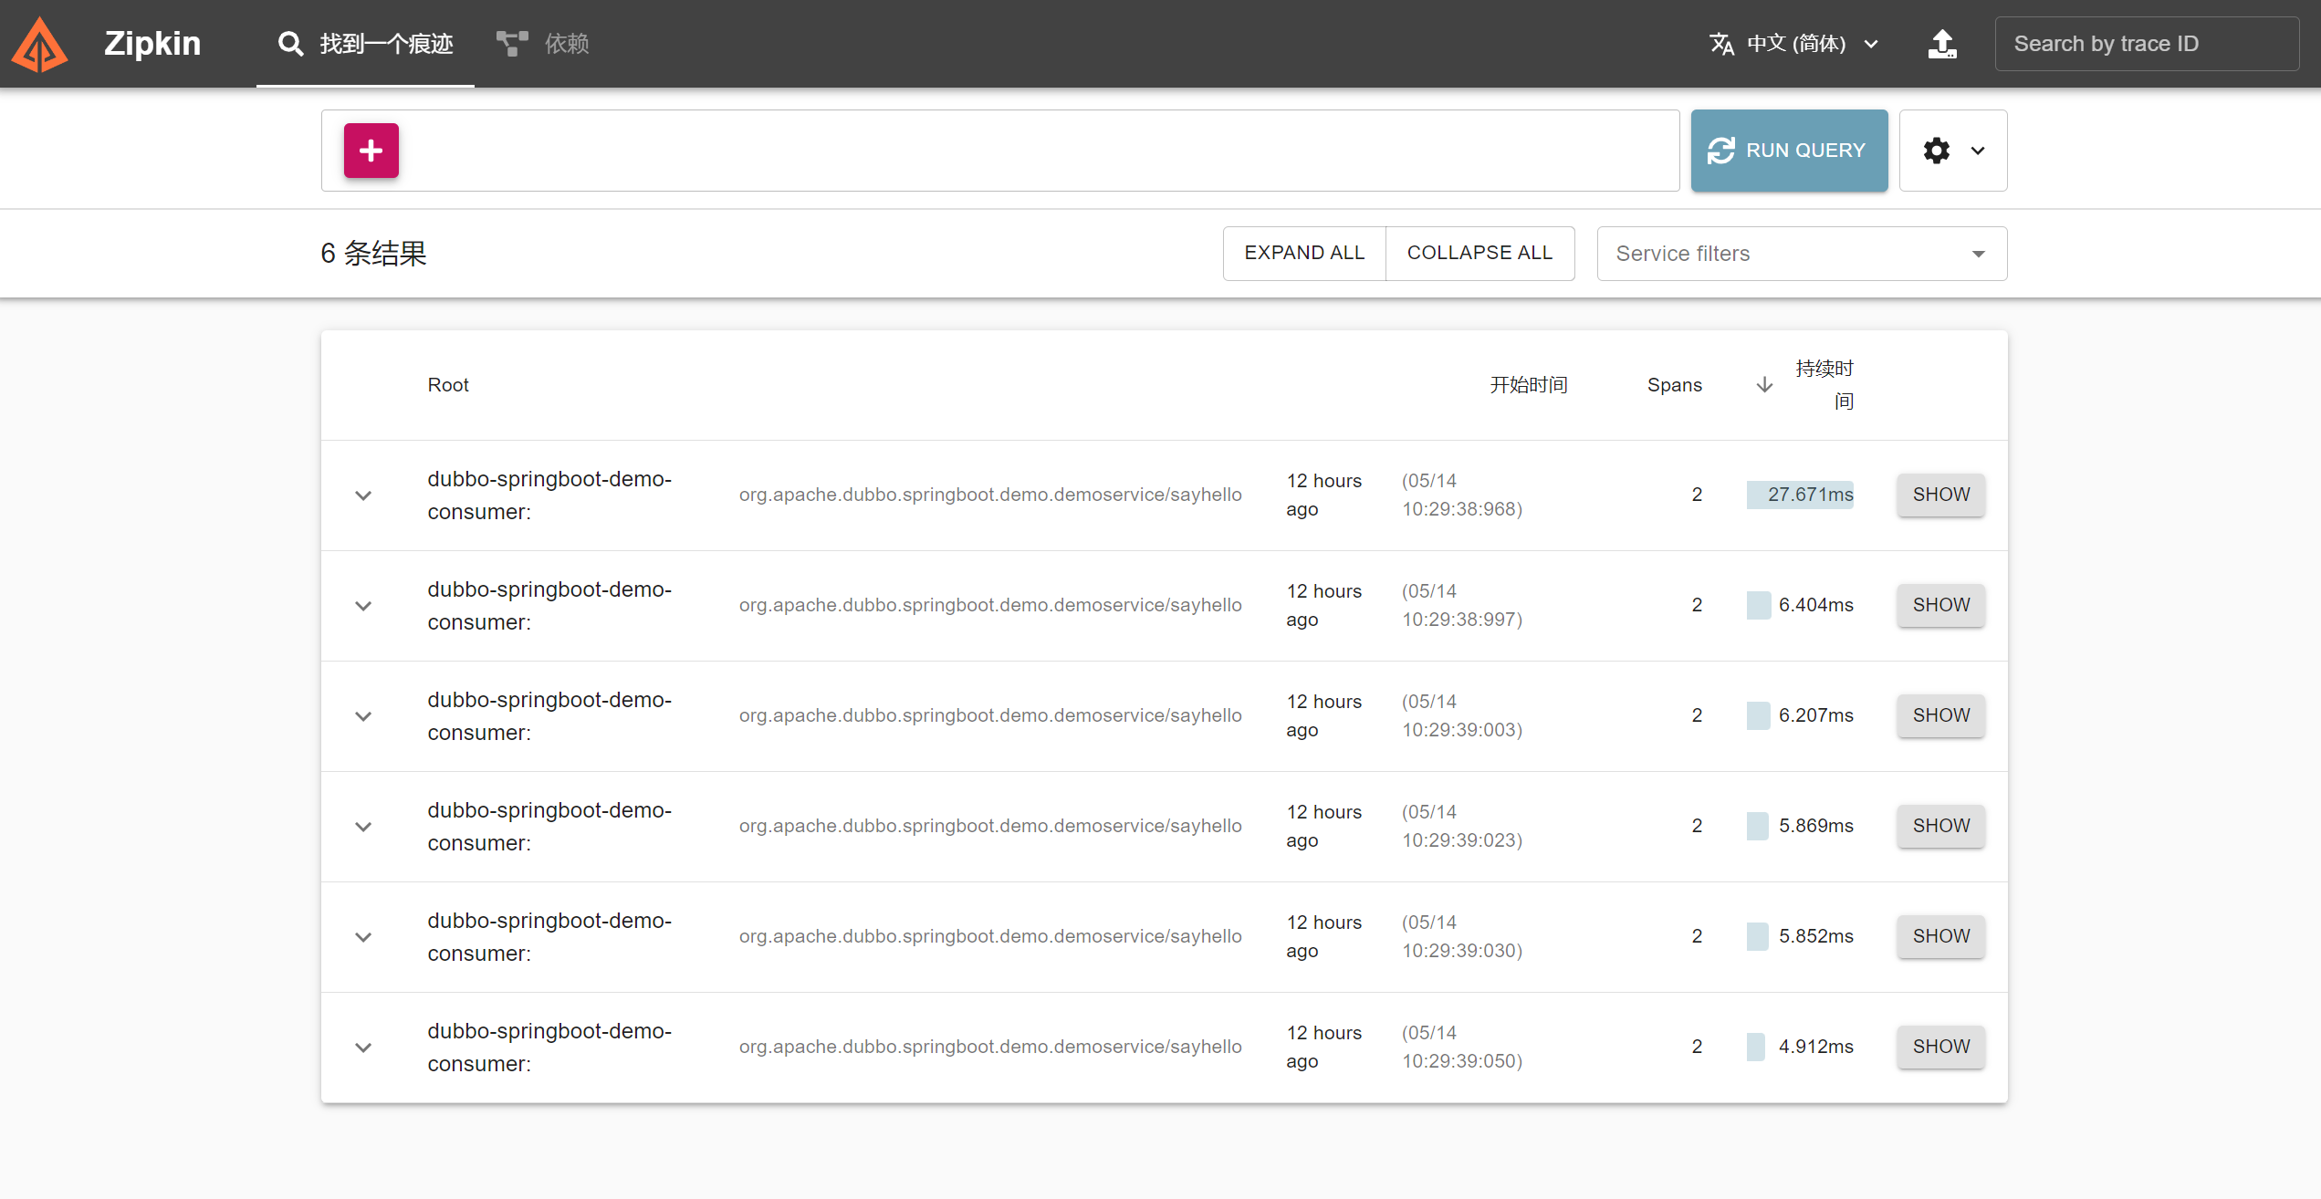Click the RUN QUERY button

pyautogui.click(x=1789, y=151)
